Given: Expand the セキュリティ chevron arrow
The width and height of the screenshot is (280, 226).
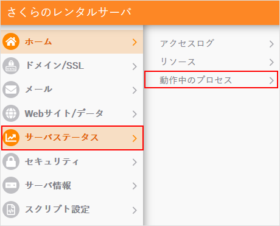Looking at the screenshot, I should point(135,162).
